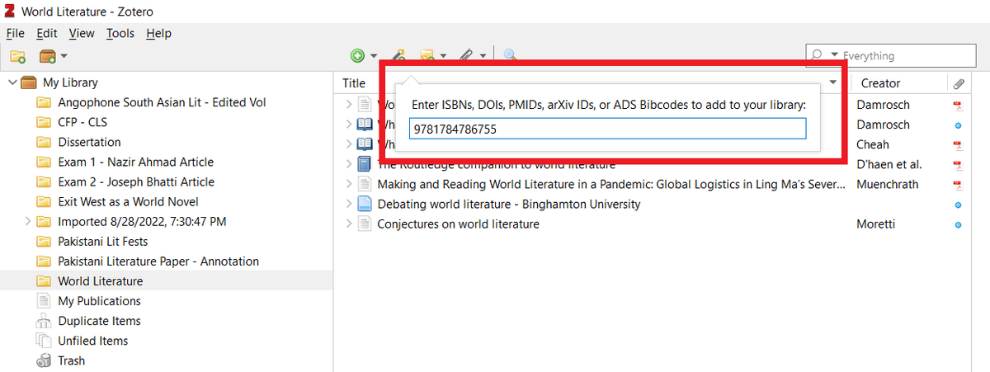Open the Edit menu
Image resolution: width=990 pixels, height=372 pixels.
(46, 33)
